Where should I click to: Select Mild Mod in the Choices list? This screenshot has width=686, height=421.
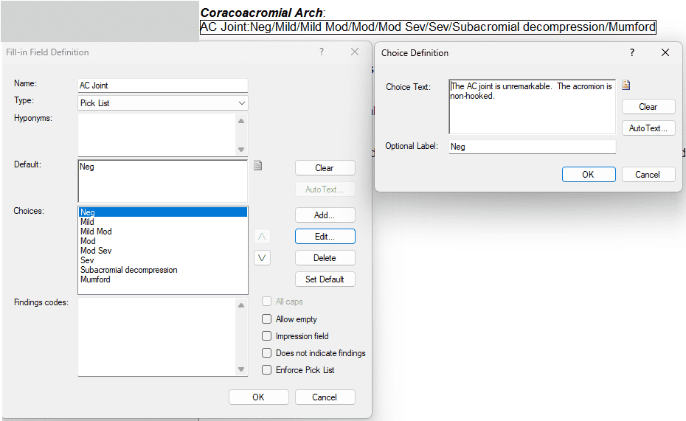coord(97,232)
